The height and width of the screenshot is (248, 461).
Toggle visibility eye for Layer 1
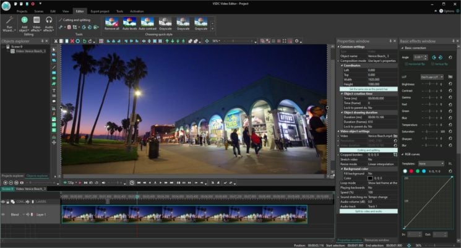[x=3, y=215]
